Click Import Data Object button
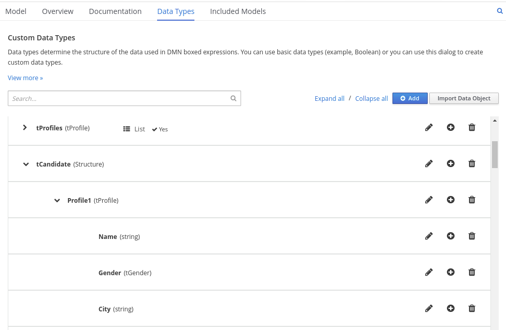506x330 pixels. pyautogui.click(x=463, y=98)
